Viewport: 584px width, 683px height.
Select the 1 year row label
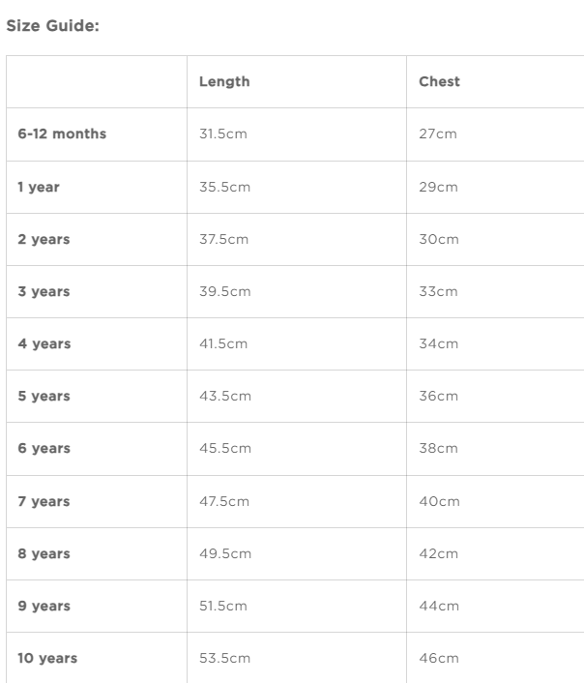(39, 187)
